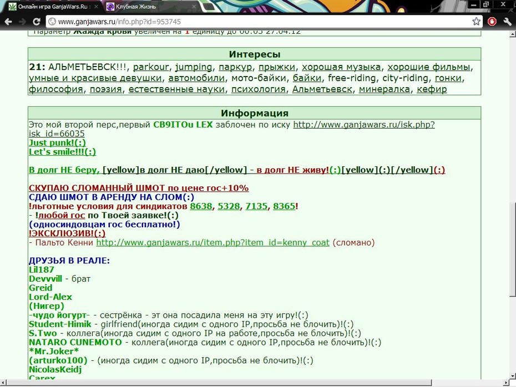Open S.Two profile link
Screen dimensions: 516x387
click(43, 334)
